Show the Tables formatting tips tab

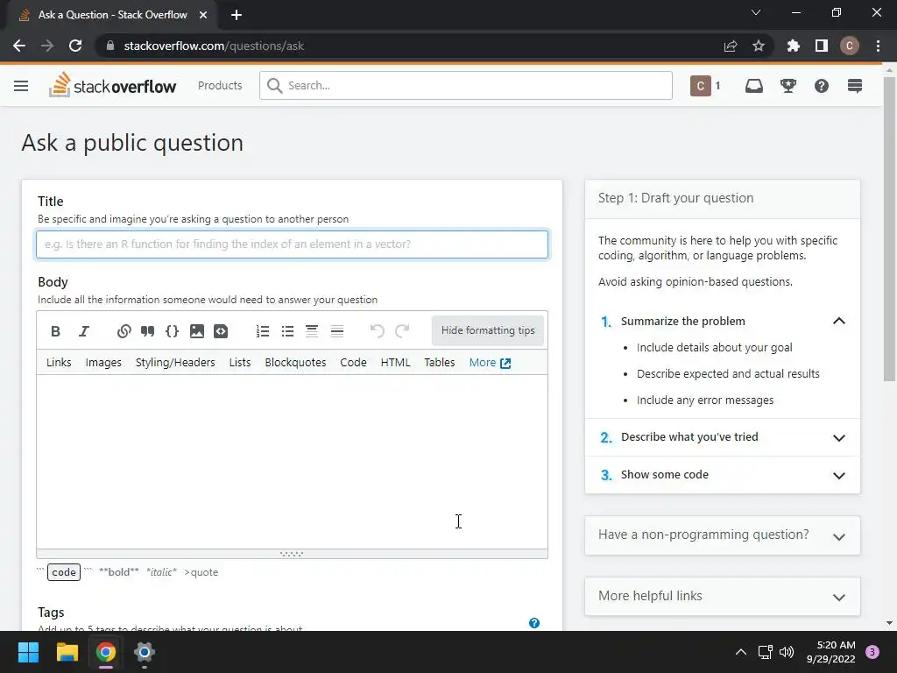click(x=440, y=362)
